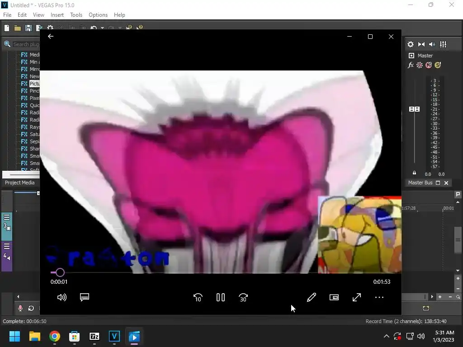Toggle the Master Solo button
Viewport: 463px width, 347px height.
[x=438, y=65]
